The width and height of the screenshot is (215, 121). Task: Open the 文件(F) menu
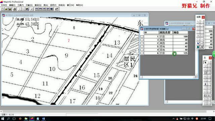[x=4, y=5]
